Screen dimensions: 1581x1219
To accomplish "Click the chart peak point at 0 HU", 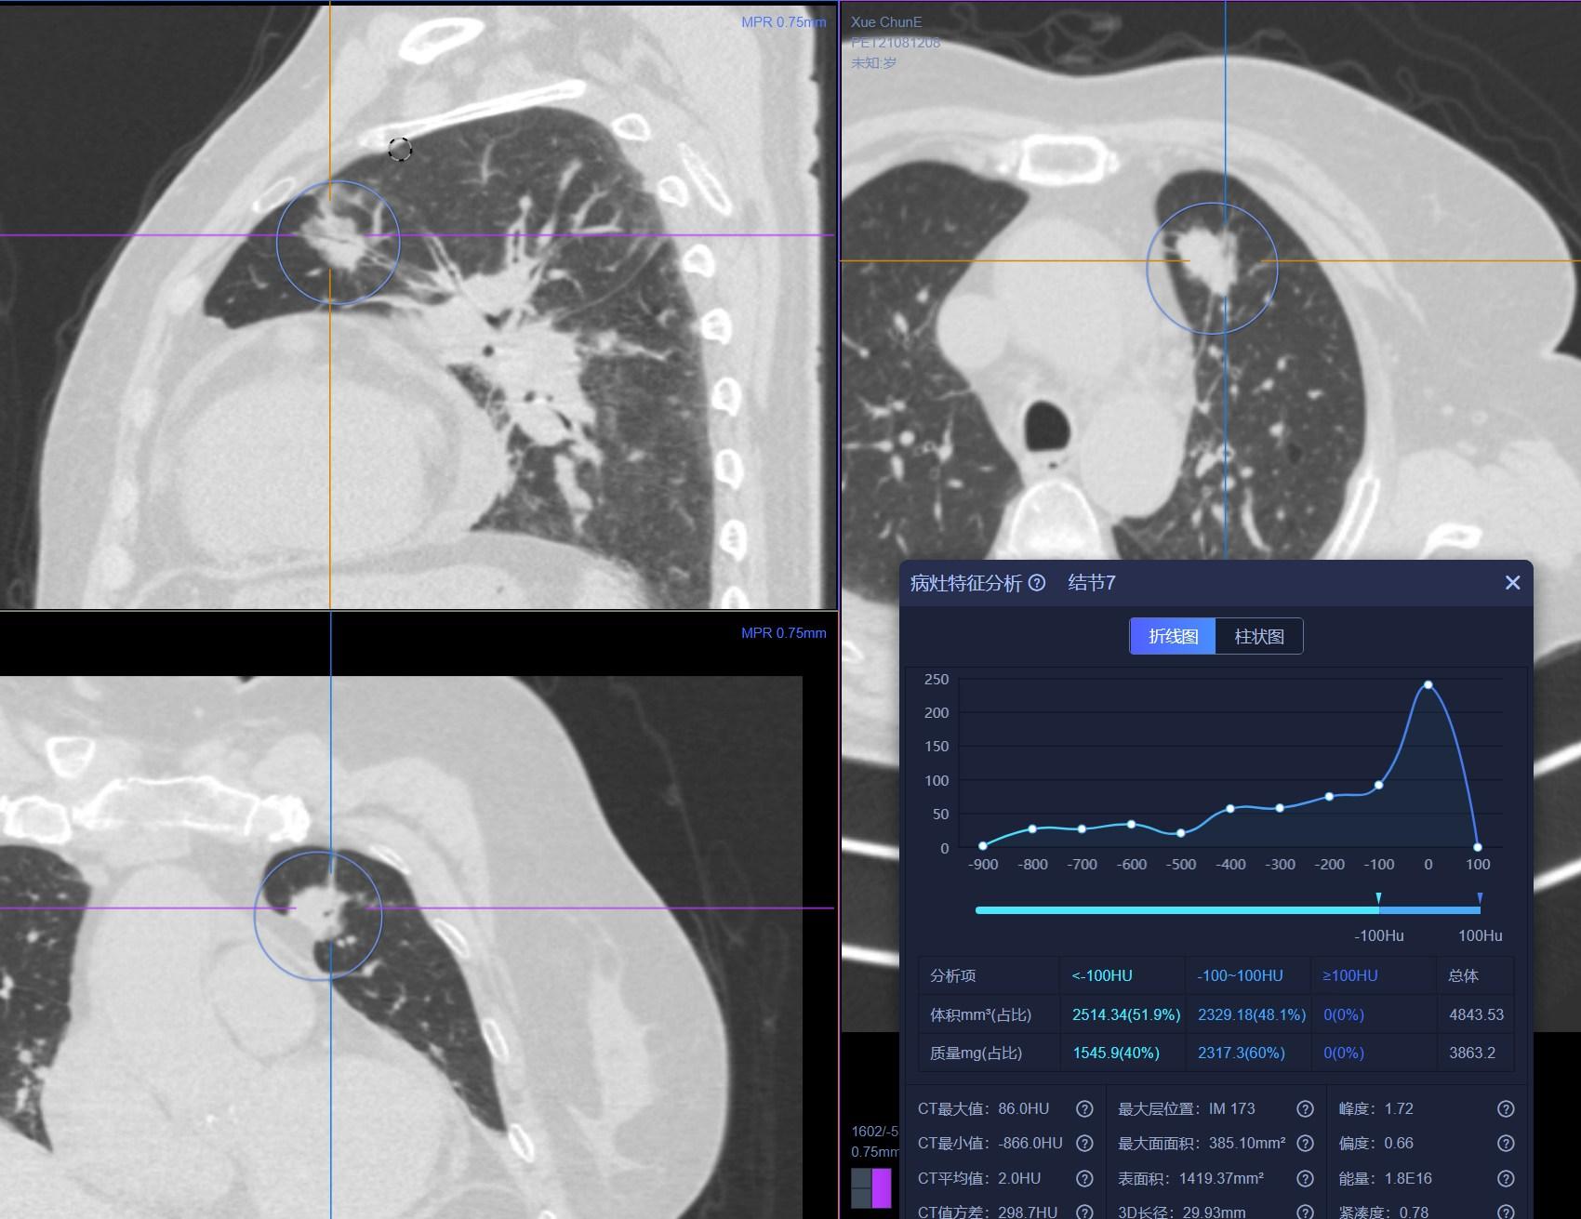I will click(x=1428, y=685).
